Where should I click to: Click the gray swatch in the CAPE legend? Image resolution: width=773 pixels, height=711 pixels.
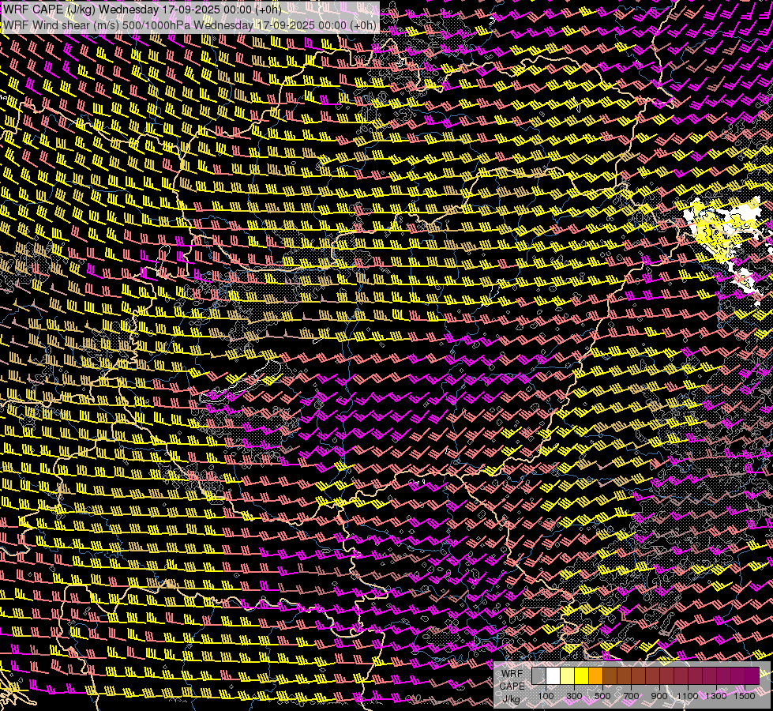tap(538, 676)
